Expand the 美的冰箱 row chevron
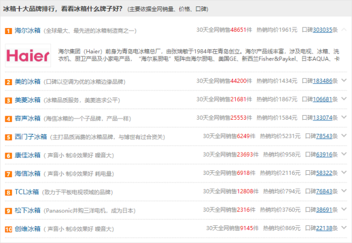 click(x=343, y=81)
